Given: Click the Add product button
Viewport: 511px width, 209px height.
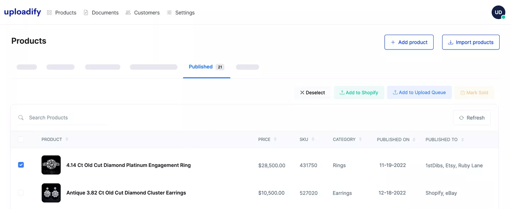Looking at the screenshot, I should coord(409,42).
